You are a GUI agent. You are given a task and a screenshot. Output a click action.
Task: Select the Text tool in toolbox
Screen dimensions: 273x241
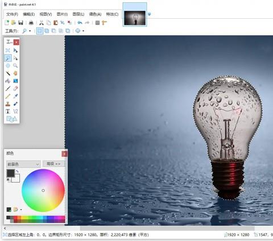tap(8, 111)
